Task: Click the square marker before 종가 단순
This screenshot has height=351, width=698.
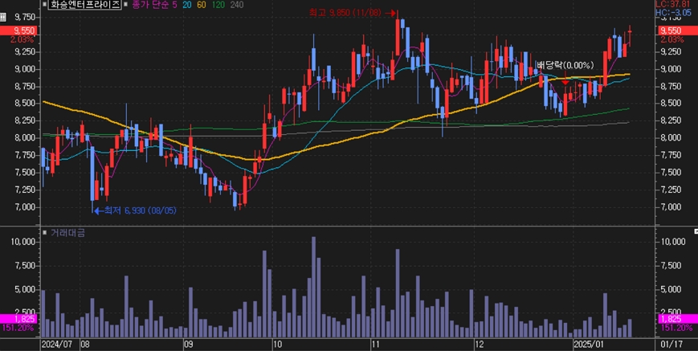Action: pos(126,5)
